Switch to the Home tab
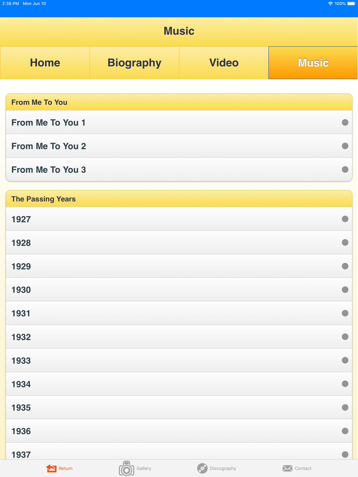Screen dimensions: 358x477 [45, 63]
